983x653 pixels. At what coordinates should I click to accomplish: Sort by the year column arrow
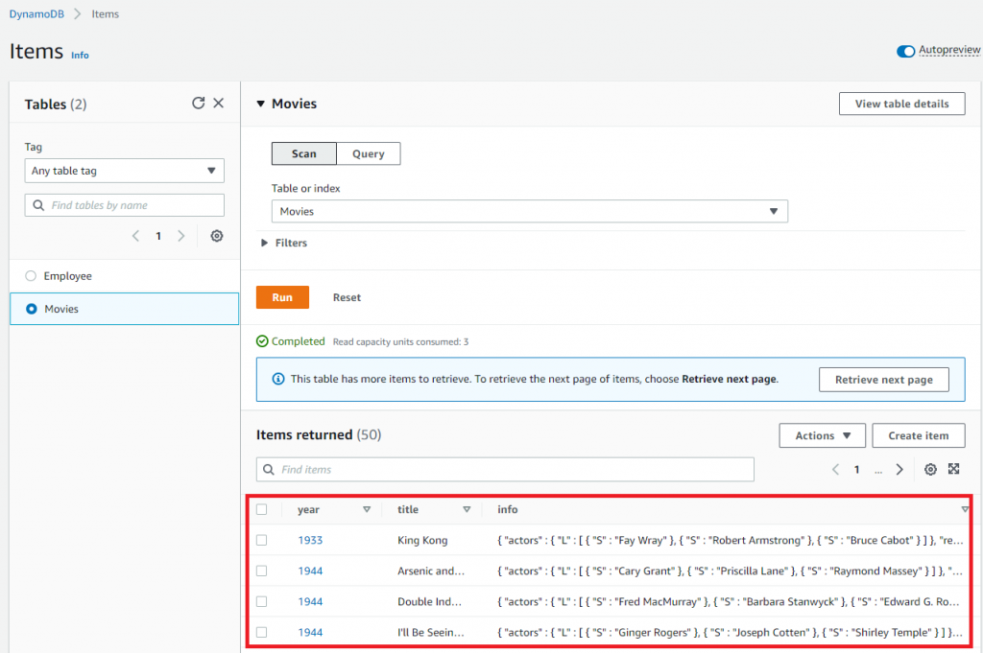pyautogui.click(x=367, y=509)
